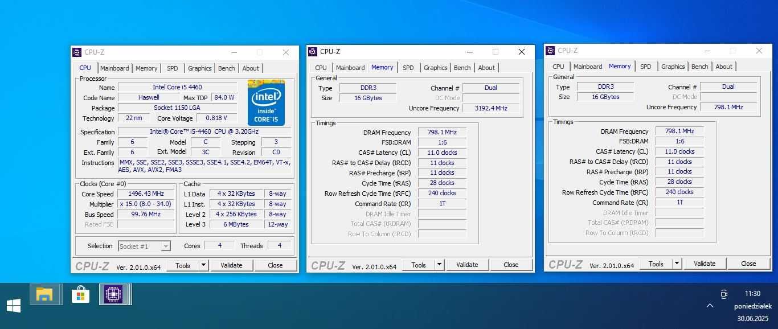
Task: Open Bench tab in right window
Action: click(700, 67)
